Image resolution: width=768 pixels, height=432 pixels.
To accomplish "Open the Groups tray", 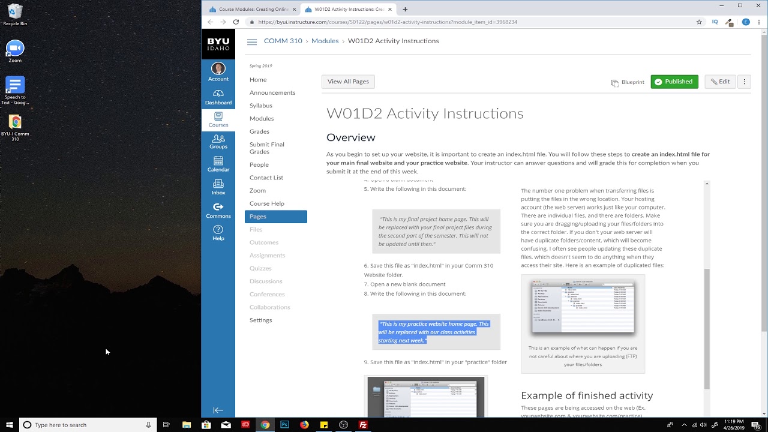I will (x=218, y=142).
